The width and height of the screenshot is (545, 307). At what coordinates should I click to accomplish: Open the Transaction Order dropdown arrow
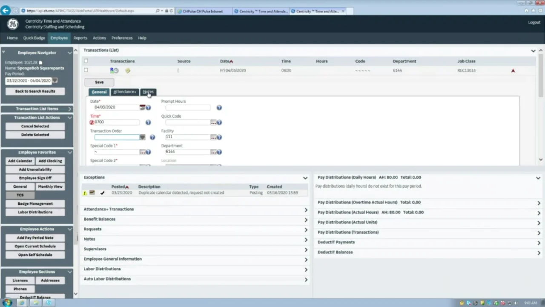tap(143, 137)
